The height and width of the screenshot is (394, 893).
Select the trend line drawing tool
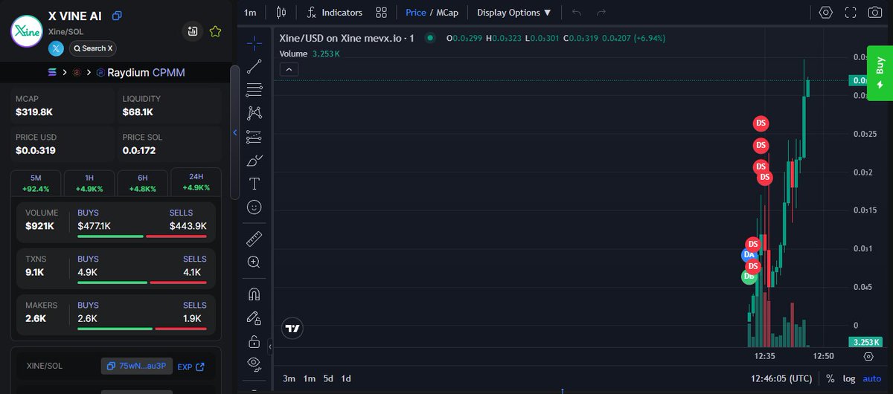[x=255, y=66]
